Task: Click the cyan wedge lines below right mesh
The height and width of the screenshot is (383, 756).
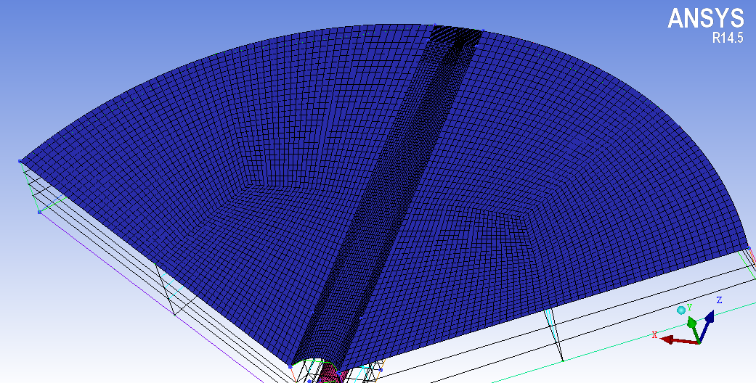Action: tap(552, 326)
